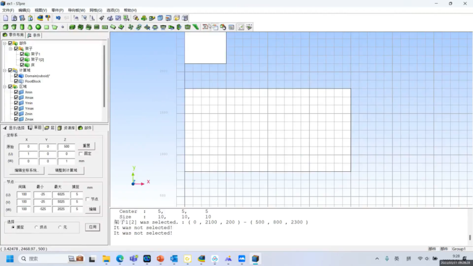Uncheck the 部件 root checkbox

coord(10,43)
